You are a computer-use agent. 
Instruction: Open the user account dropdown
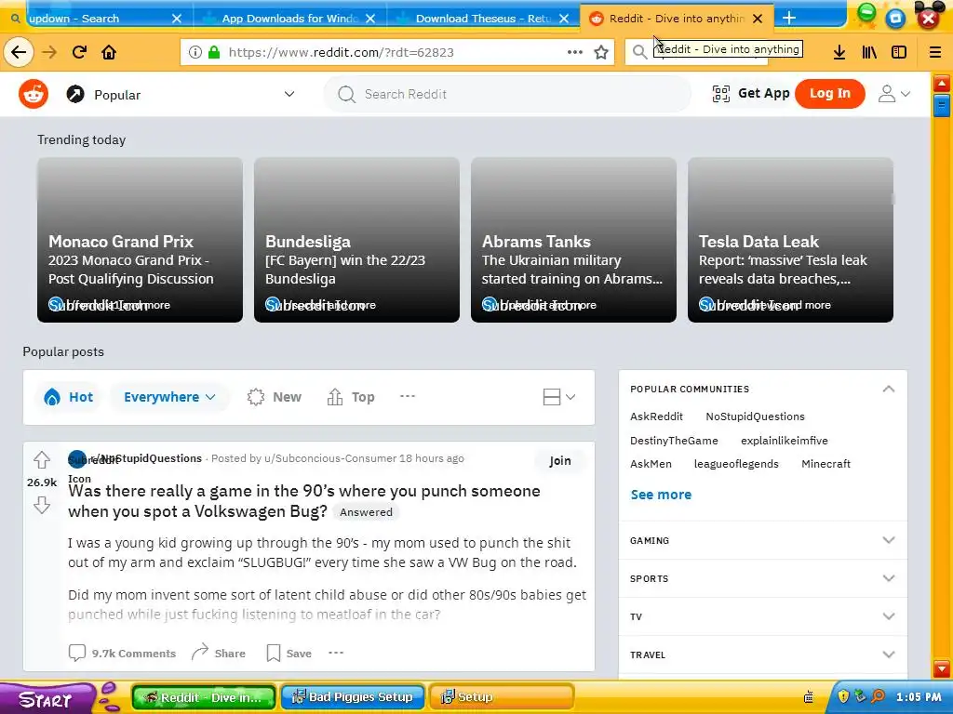[x=894, y=94]
